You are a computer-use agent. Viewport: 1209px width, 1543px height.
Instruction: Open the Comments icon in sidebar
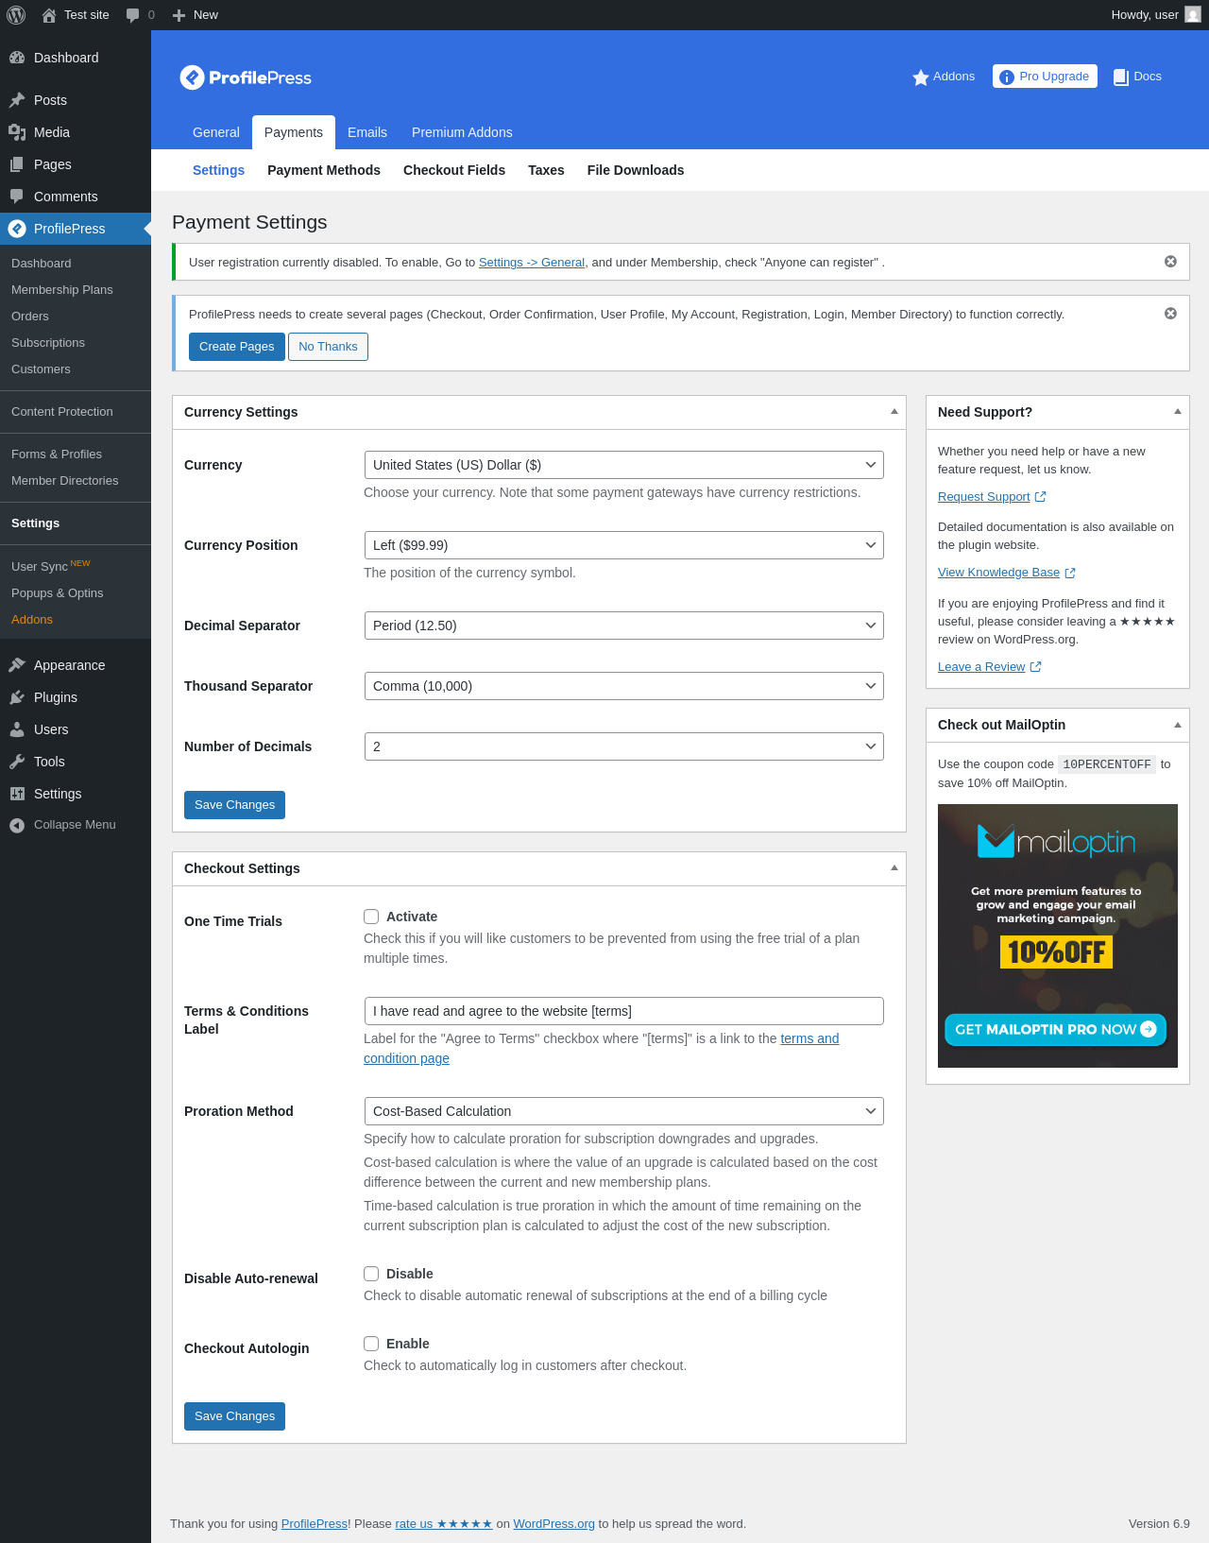click(17, 197)
